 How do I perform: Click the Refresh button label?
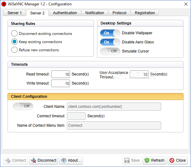[x=158, y=160]
